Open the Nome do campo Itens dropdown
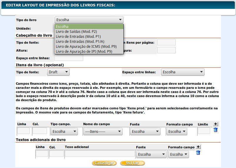 pyautogui.click(x=103, y=131)
